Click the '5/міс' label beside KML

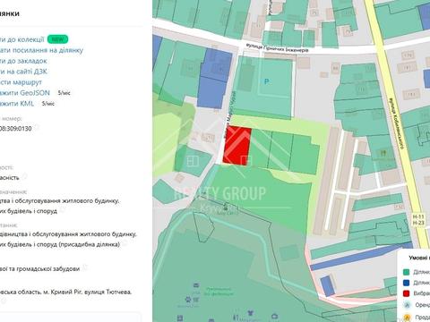pyautogui.click(x=48, y=104)
